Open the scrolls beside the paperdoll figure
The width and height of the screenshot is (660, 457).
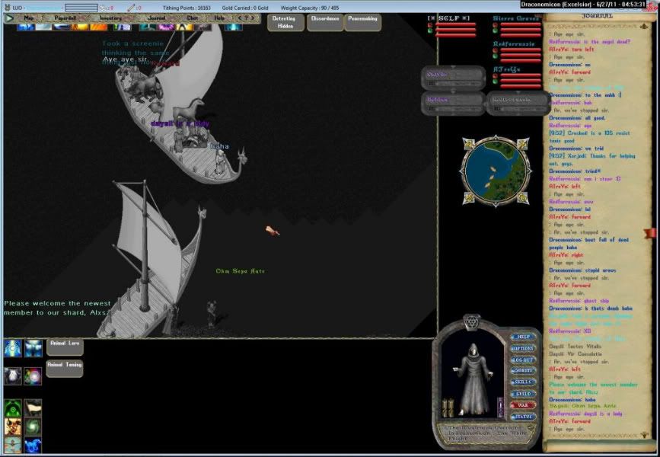point(448,407)
